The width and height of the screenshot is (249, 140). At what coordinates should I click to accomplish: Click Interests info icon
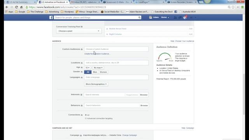(x=81, y=95)
